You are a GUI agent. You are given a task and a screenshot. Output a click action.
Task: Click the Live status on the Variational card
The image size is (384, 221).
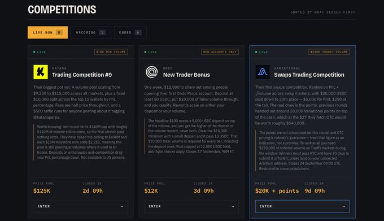click(261, 52)
